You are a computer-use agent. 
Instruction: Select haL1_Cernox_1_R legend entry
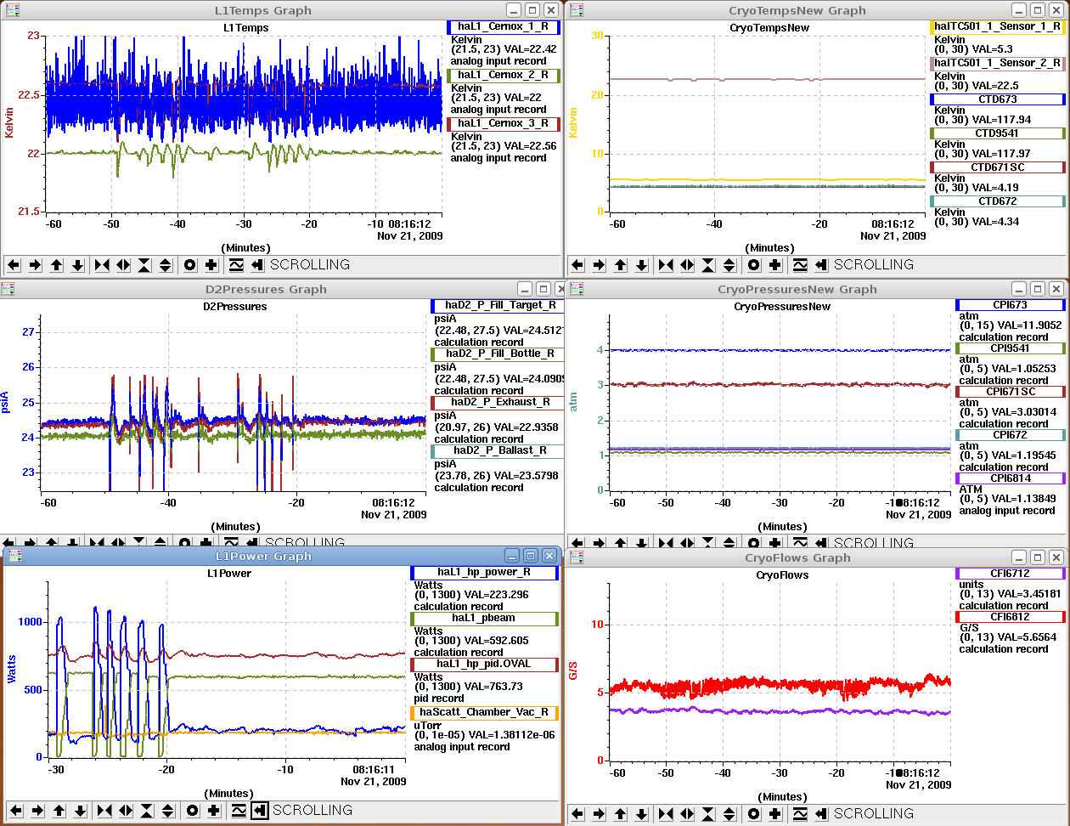pos(504,26)
